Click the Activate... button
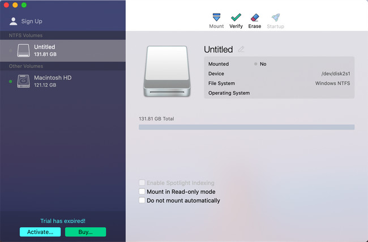 click(40, 232)
